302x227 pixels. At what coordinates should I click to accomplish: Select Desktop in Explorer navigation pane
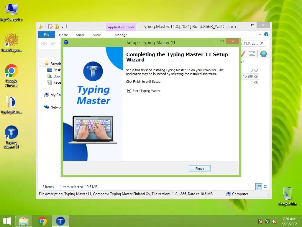click(x=54, y=70)
